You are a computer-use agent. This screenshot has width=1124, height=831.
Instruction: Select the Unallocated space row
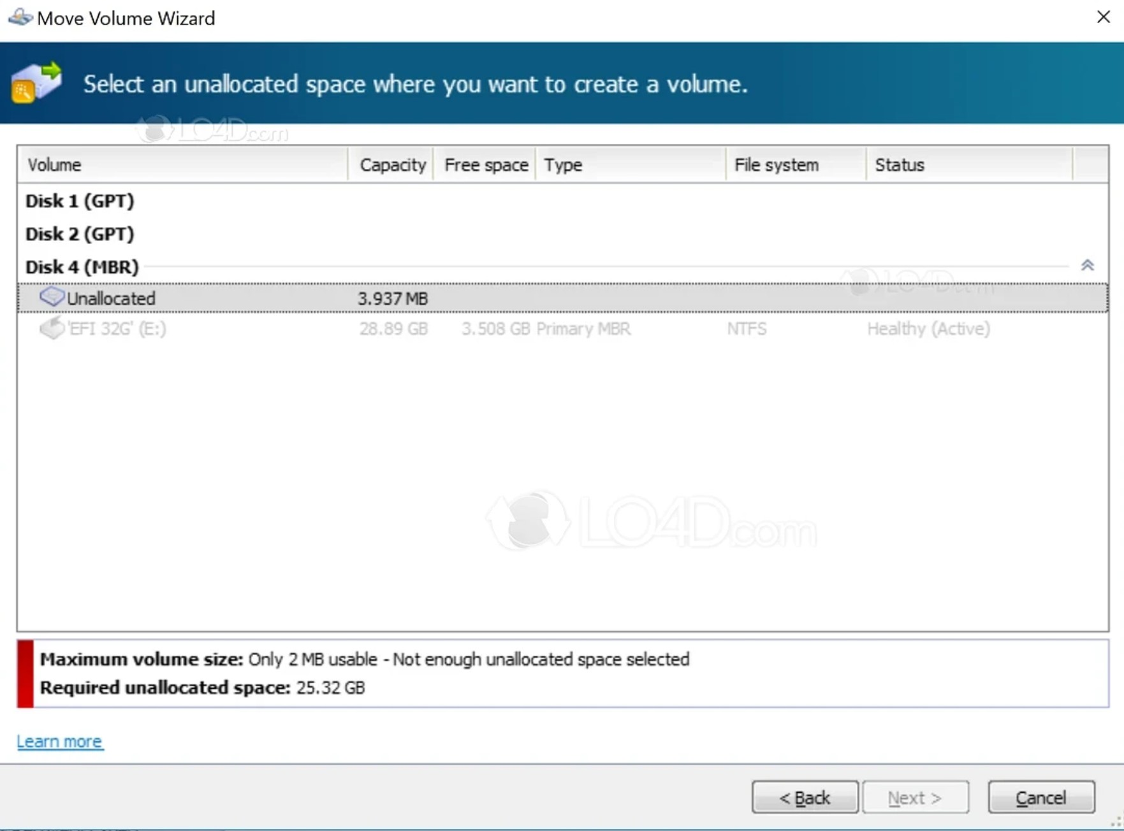(x=562, y=298)
